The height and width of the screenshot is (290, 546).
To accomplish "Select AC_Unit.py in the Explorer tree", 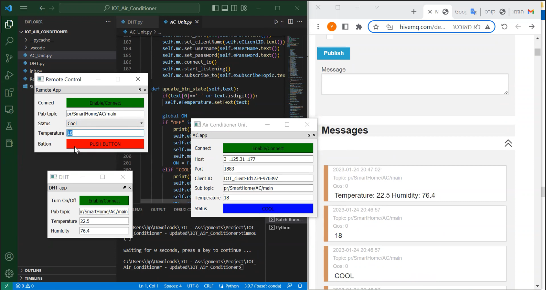I will coord(41,56).
